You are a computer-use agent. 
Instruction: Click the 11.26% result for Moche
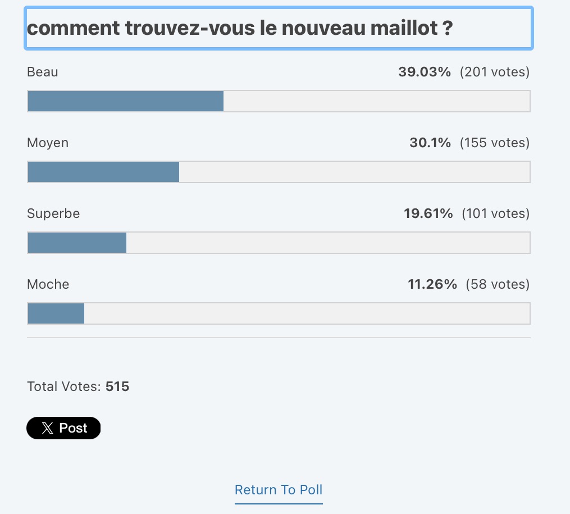pos(432,284)
